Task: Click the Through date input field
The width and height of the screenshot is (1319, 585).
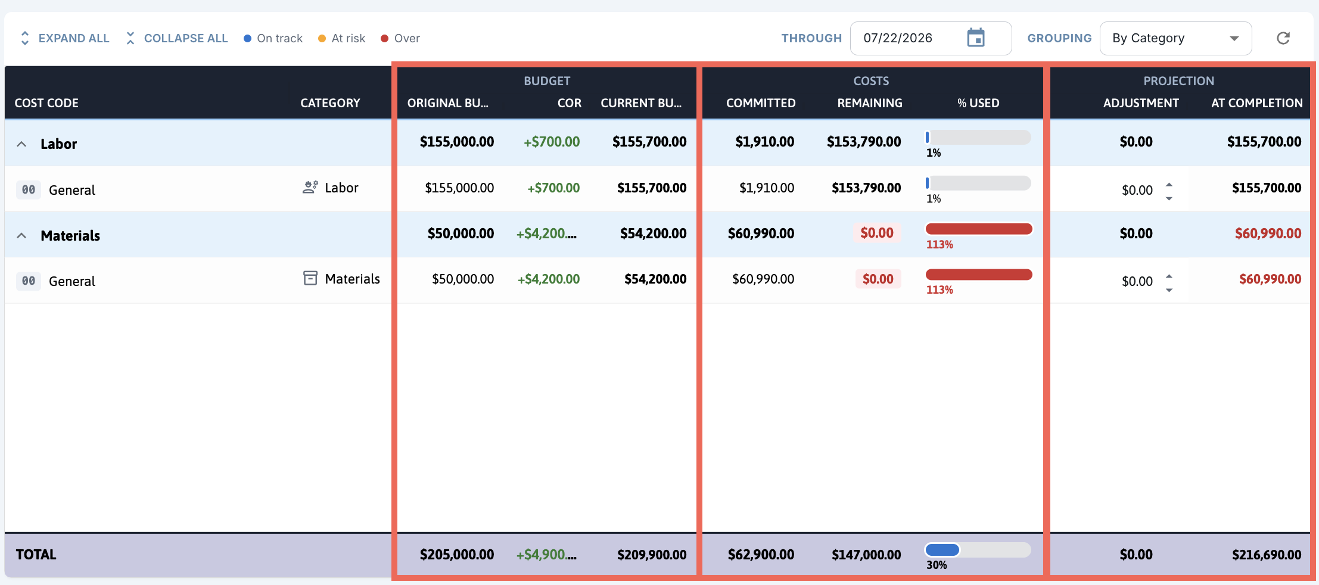Action: [x=931, y=39]
